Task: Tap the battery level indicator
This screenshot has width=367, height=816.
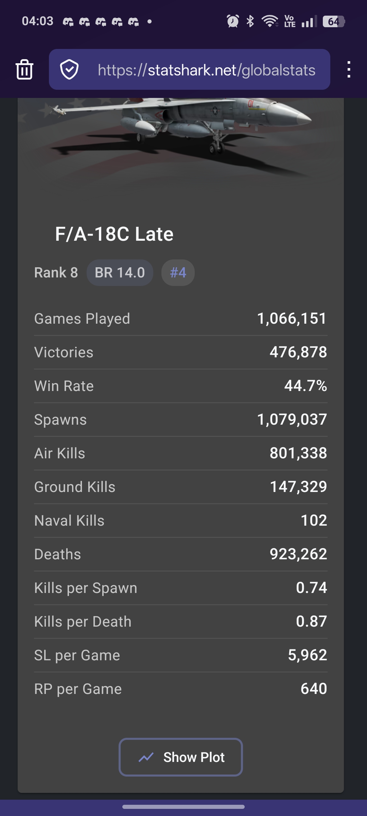Action: (x=334, y=21)
